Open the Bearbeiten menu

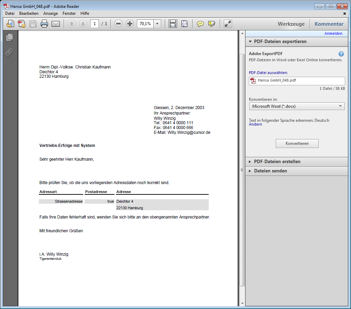coord(29,13)
